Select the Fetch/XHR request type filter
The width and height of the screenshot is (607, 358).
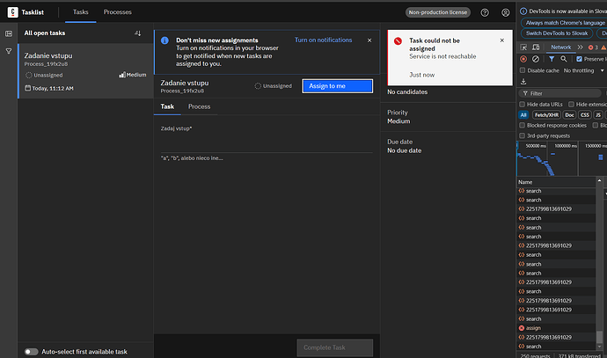(546, 115)
